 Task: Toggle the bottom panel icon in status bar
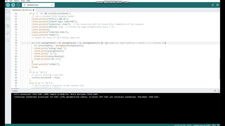pos(218,125)
